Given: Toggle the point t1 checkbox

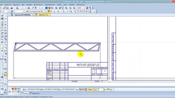Looking at the screenshot, I should [24, 90].
